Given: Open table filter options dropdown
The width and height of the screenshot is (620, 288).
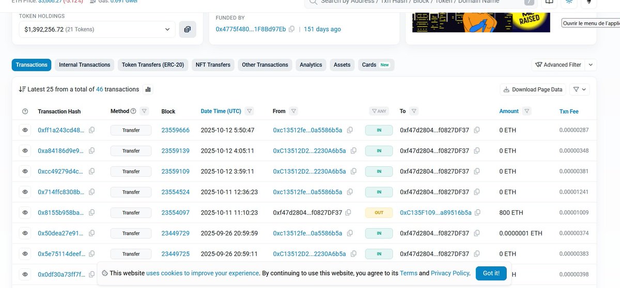Looking at the screenshot, I should [x=580, y=89].
